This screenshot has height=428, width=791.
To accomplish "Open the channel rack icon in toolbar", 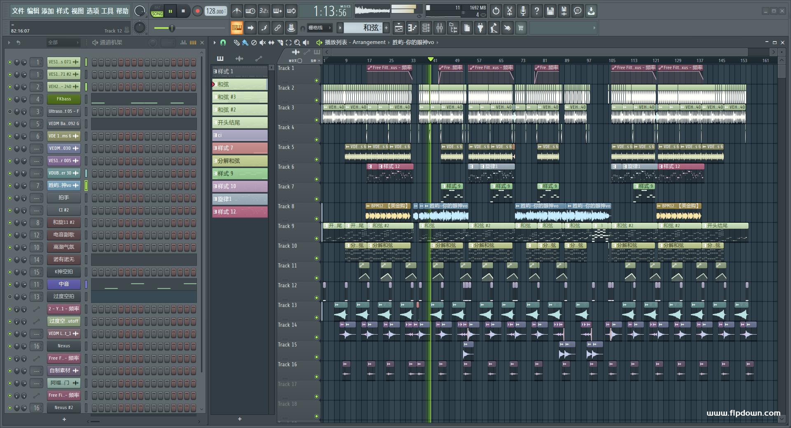I will tap(426, 28).
